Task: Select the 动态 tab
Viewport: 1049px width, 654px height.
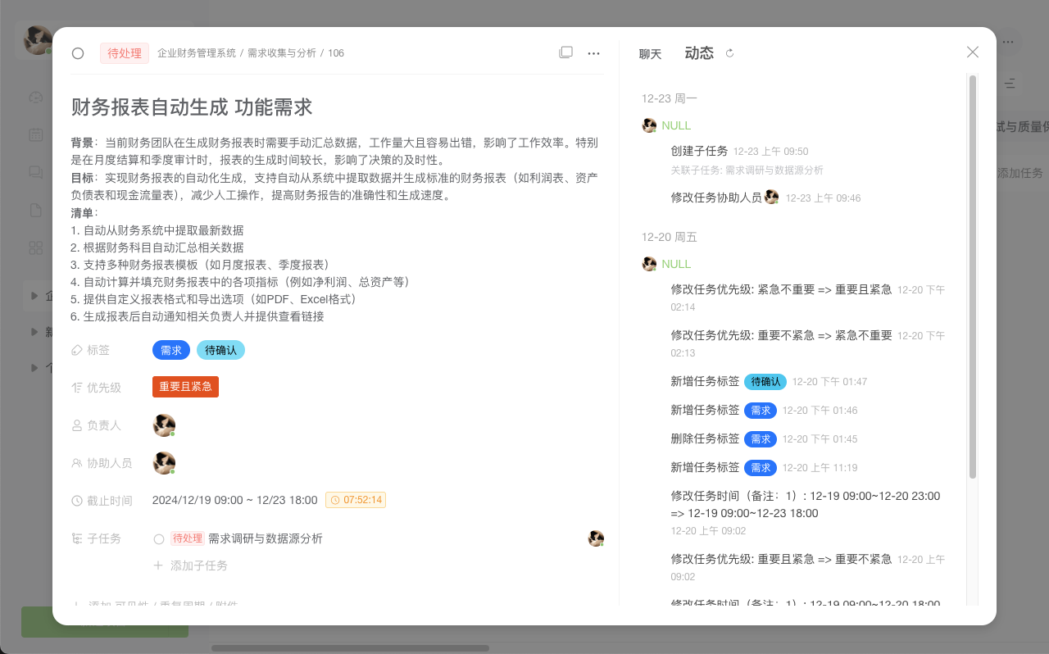Action: click(699, 53)
